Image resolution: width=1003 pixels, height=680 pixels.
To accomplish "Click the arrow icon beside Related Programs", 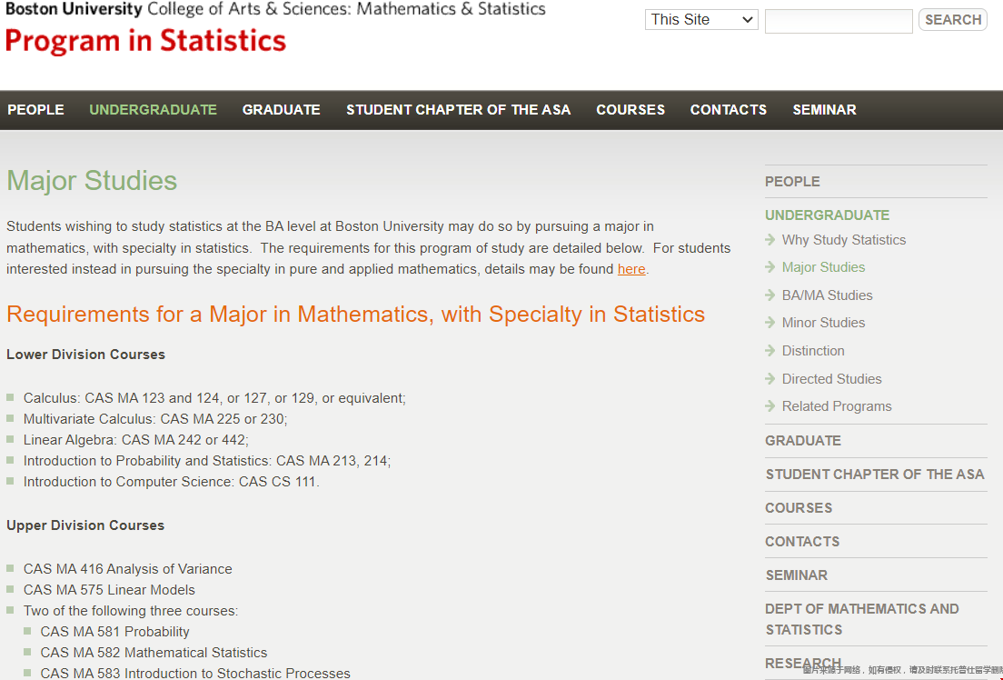I will [770, 406].
